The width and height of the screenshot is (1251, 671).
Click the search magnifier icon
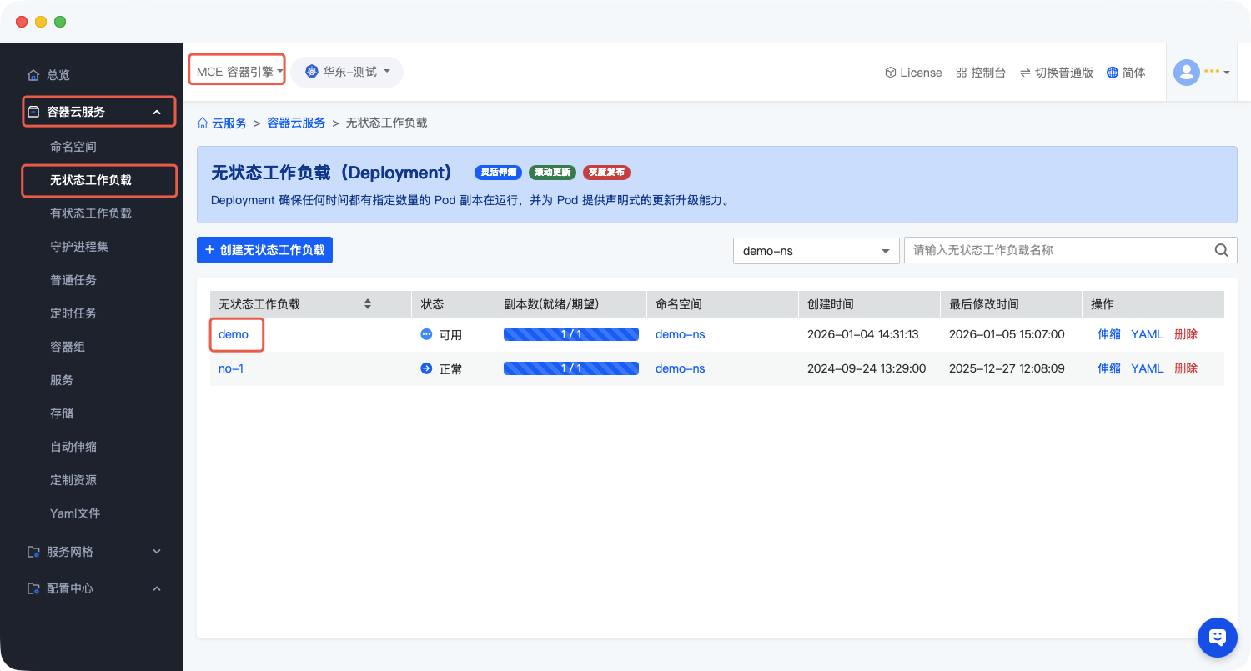[x=1221, y=250]
